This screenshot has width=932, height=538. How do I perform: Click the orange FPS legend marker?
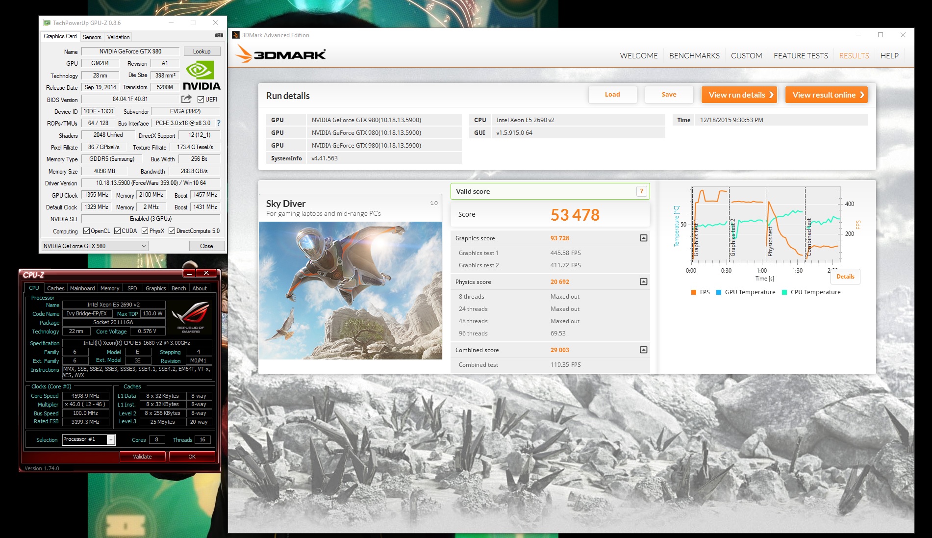693,292
